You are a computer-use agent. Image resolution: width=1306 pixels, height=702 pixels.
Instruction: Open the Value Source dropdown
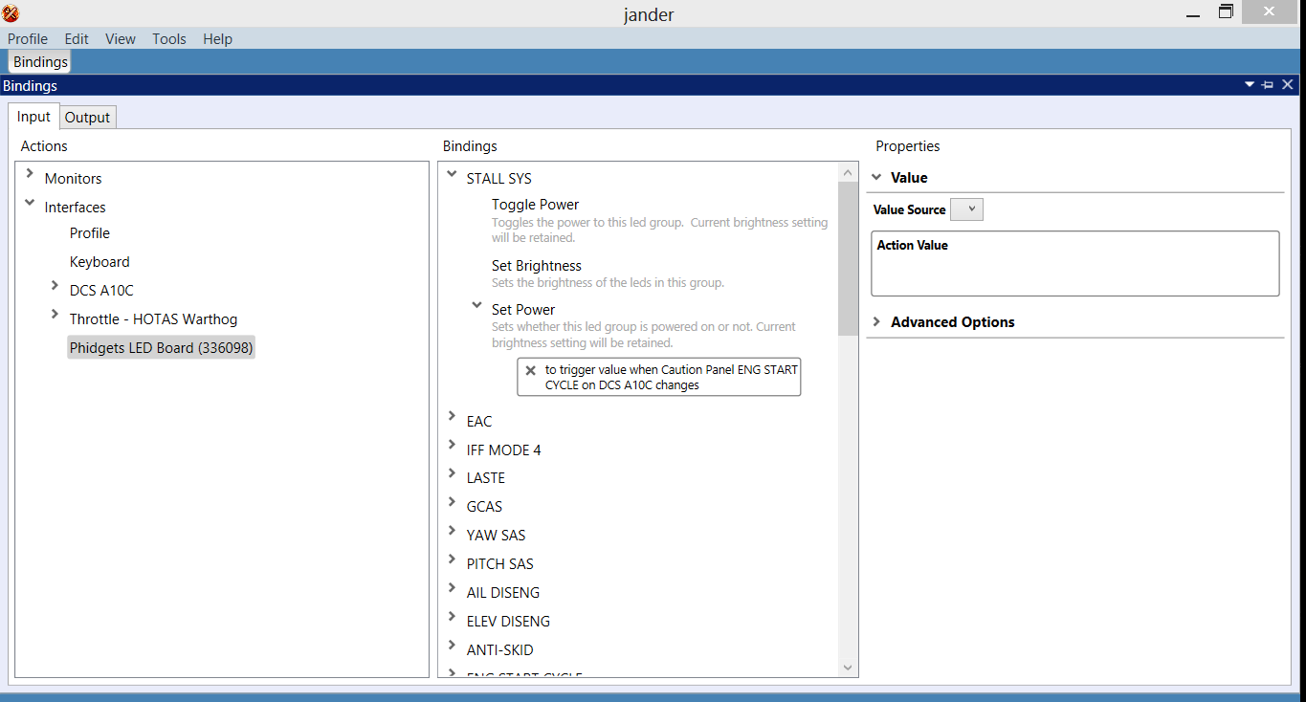[x=966, y=209]
